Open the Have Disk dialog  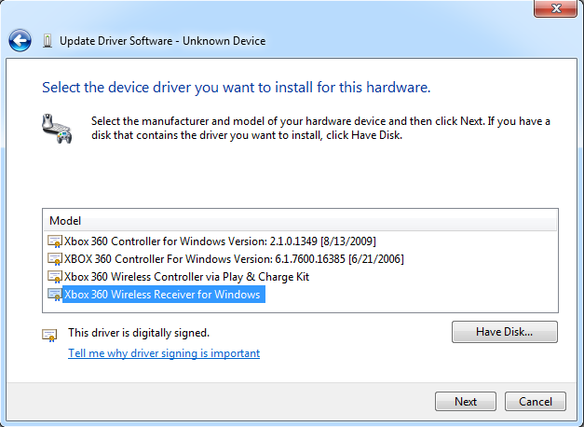click(x=505, y=332)
